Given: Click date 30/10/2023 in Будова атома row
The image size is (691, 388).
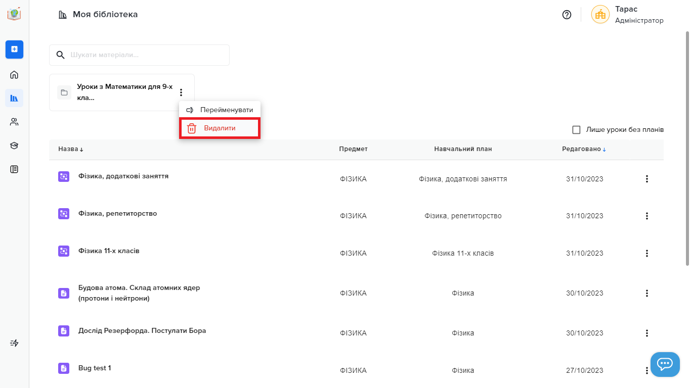Looking at the screenshot, I should (x=585, y=293).
